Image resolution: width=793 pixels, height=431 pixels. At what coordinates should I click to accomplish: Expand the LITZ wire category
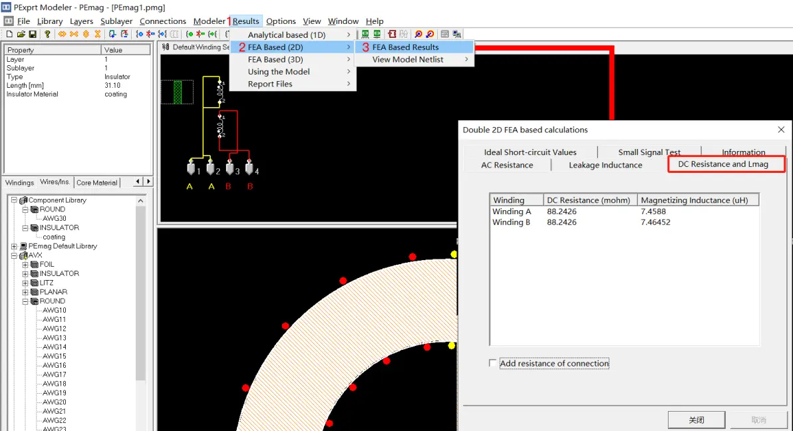tap(26, 283)
